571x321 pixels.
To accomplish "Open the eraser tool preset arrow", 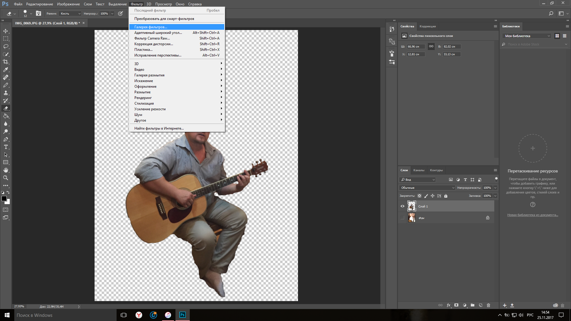I will coord(15,14).
